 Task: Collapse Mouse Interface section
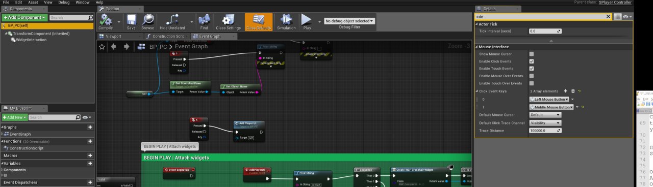pyautogui.click(x=476, y=47)
